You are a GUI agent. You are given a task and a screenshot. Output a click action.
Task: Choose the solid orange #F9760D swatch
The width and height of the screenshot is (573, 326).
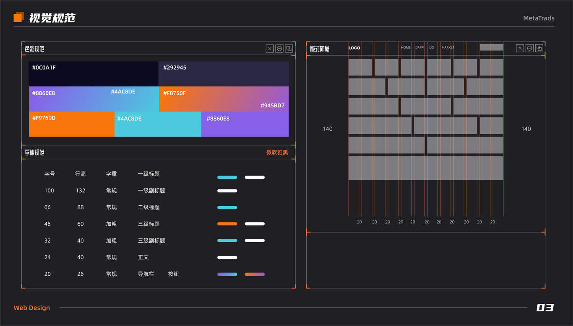coord(72,124)
